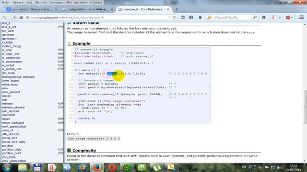Screen dimensions: 307x172
Task: Open a new tab with plus button
Action: (x=177, y=9)
